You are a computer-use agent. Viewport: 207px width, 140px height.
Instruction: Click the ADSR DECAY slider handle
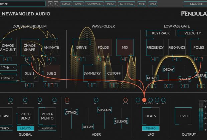pos(88,127)
